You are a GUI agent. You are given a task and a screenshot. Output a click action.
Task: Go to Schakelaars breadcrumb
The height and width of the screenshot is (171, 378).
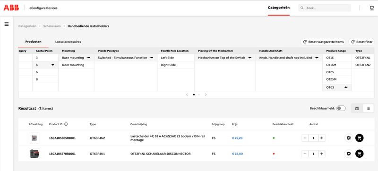tap(52, 26)
